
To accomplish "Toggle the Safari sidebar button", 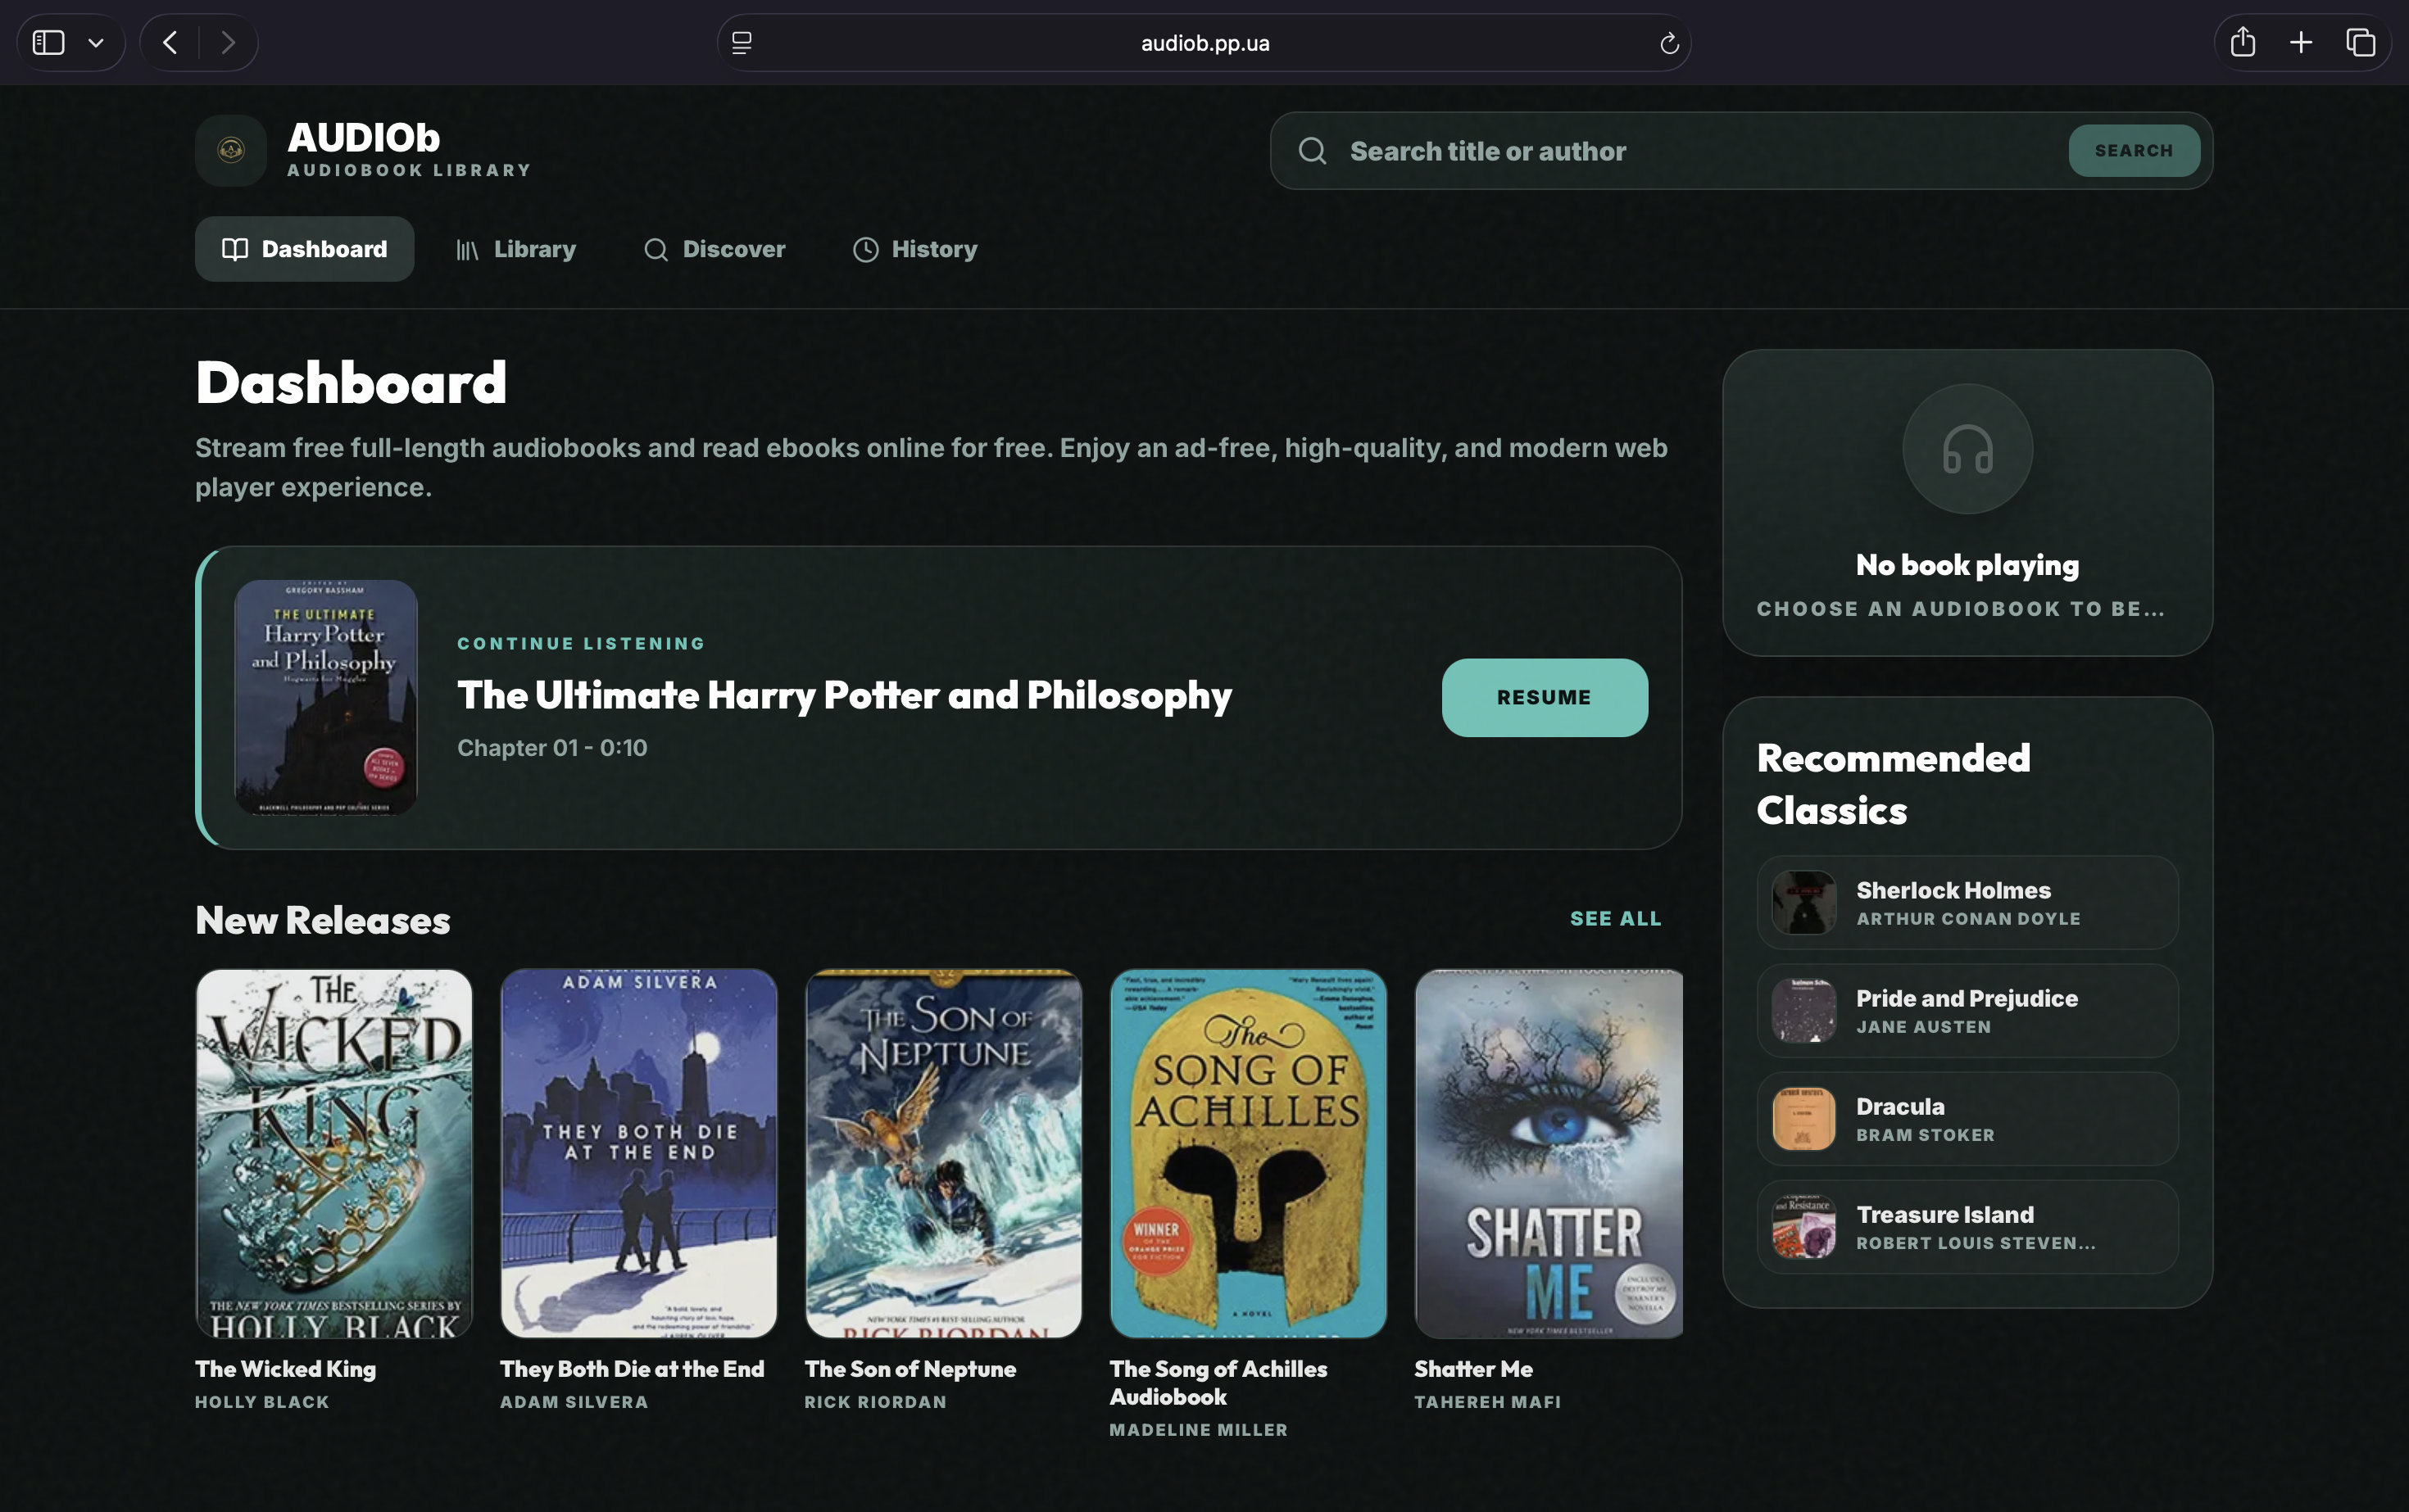I will pos(48,43).
